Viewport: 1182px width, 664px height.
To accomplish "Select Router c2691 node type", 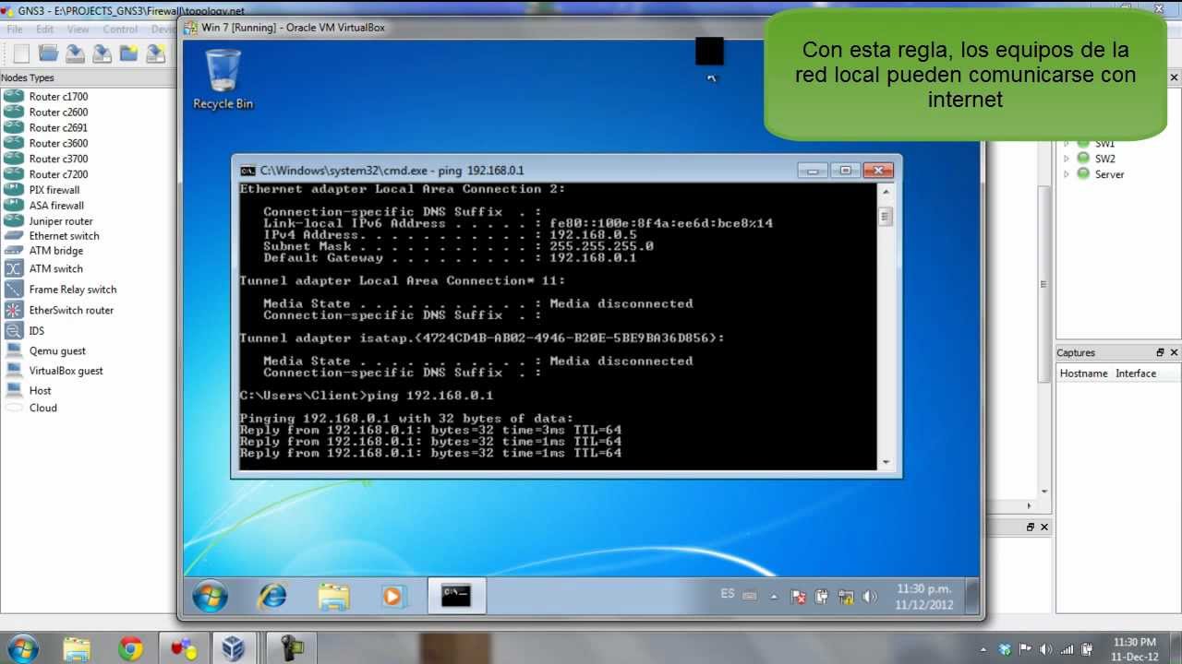I will (58, 127).
